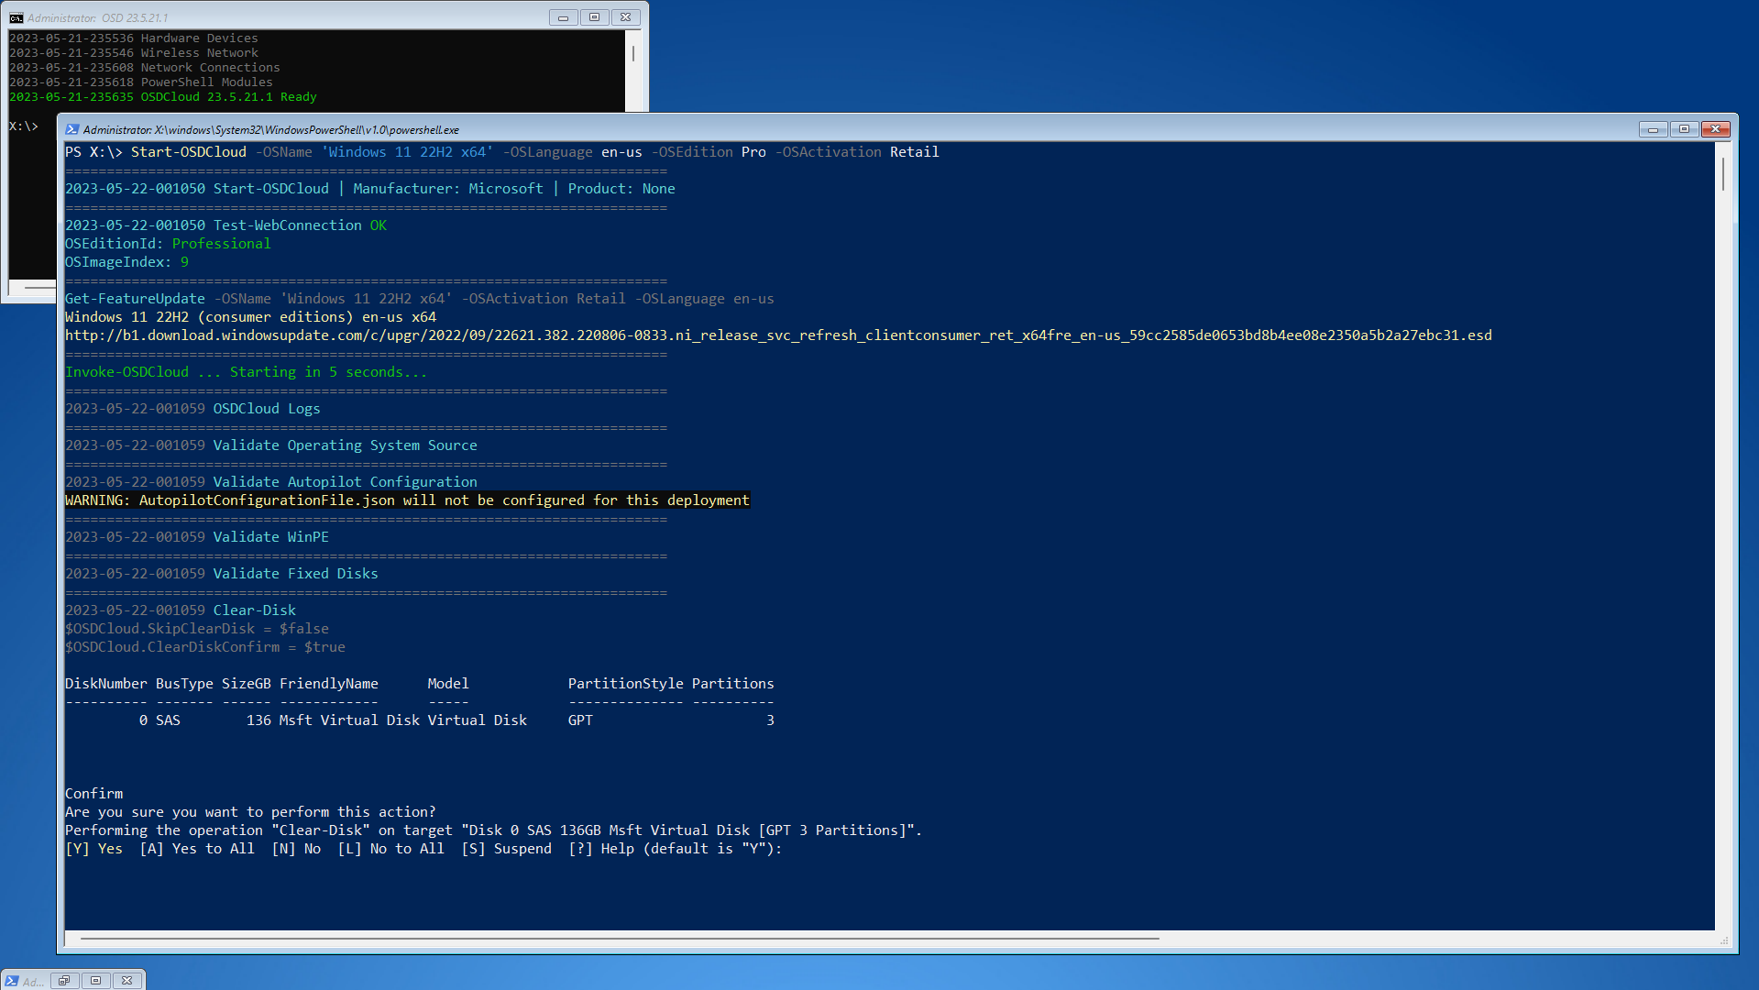Close the powershell.exe console window
1759x990 pixels.
1715,129
